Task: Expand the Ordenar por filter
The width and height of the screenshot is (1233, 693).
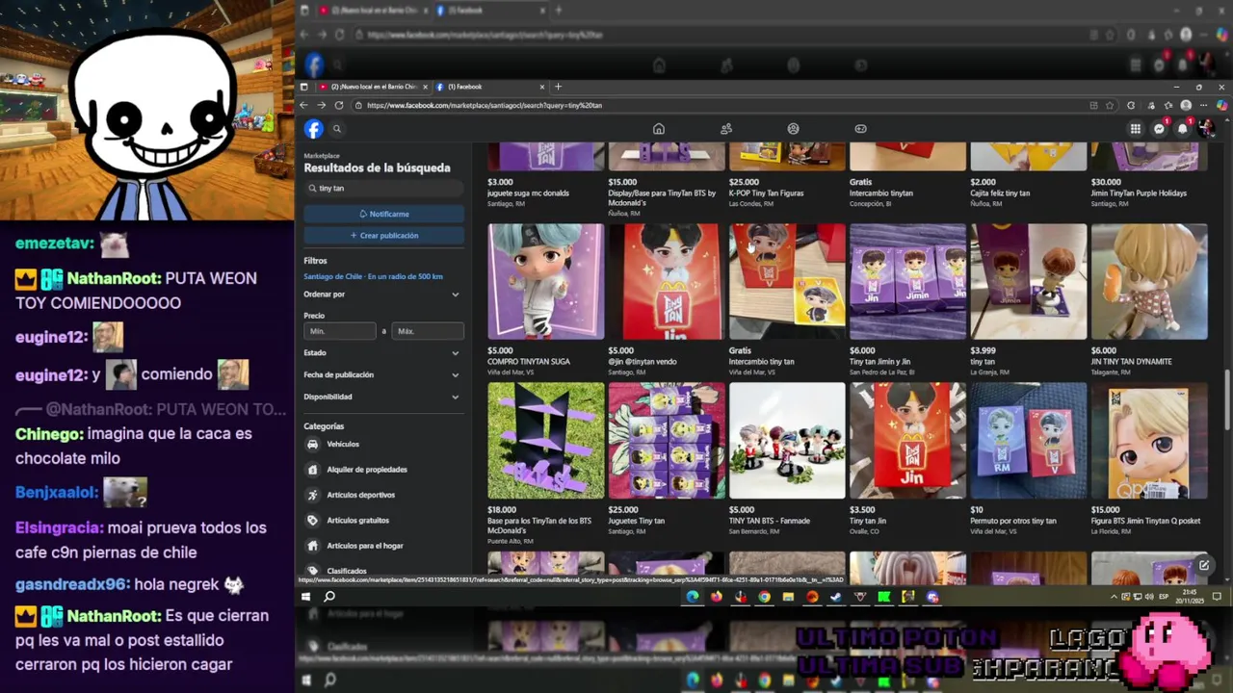Action: [x=382, y=295]
